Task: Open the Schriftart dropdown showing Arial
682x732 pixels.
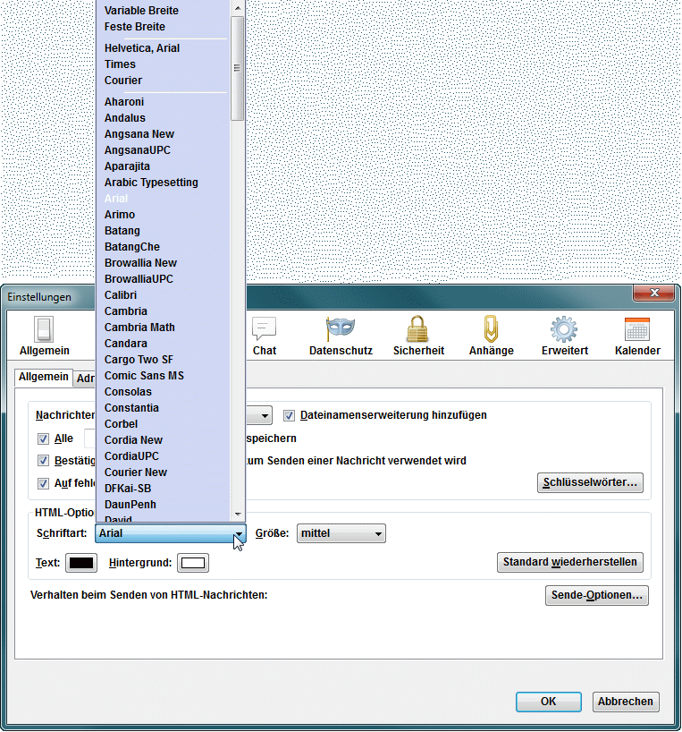Action: point(170,533)
